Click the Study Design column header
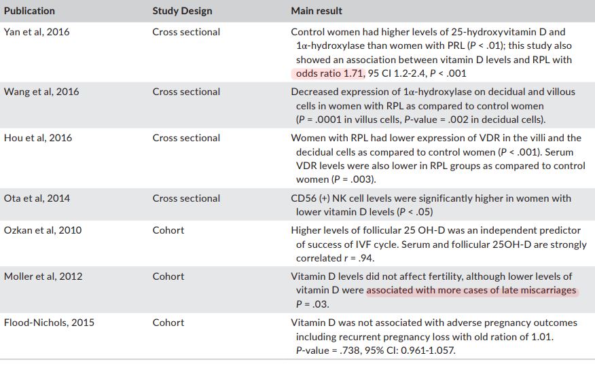This screenshot has height=381, width=595. tap(182, 11)
